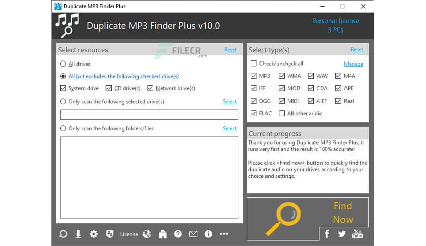Uncheck the FLAC file type
The width and height of the screenshot is (426, 246).
[253, 113]
